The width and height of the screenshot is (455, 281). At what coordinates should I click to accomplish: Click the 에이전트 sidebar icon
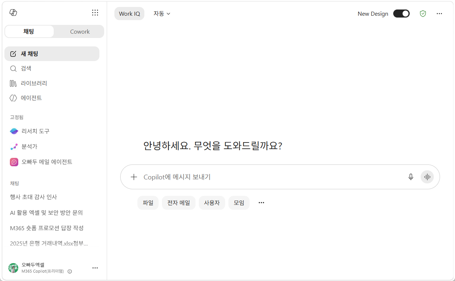(13, 98)
